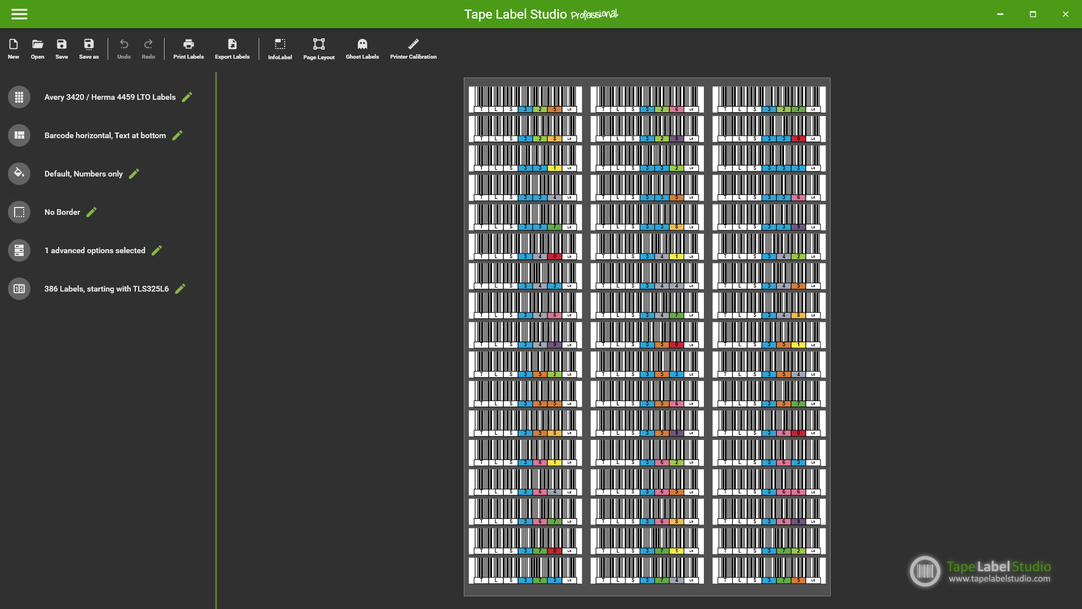Click first label TLS325 in preview
This screenshot has width=1082, height=609.
click(525, 99)
